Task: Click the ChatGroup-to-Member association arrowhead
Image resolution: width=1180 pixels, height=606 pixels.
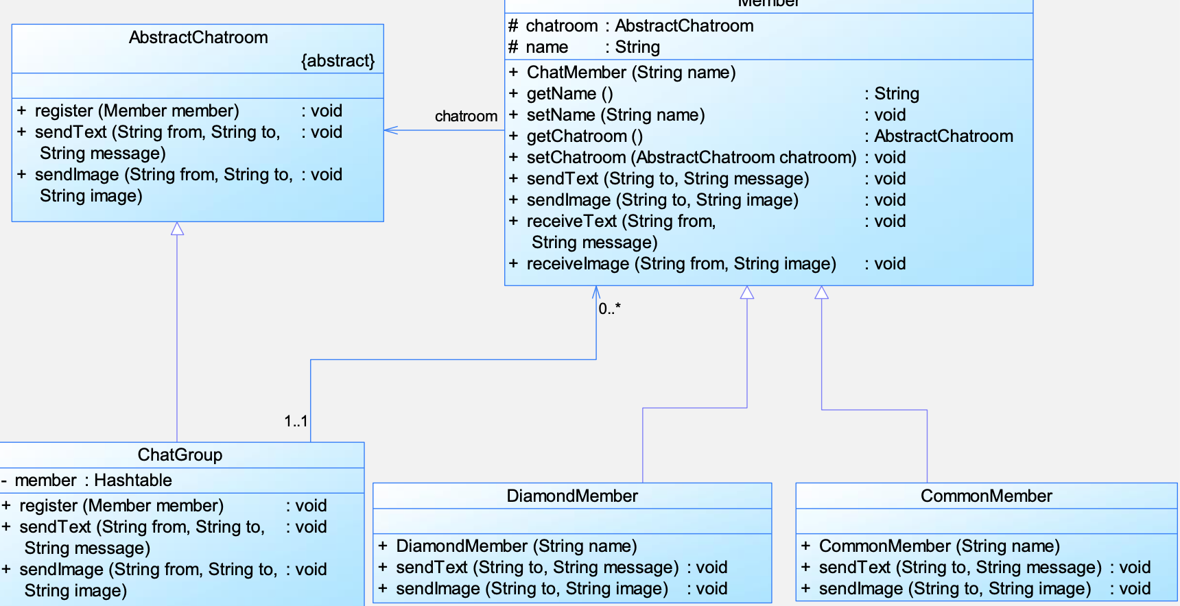Action: tap(595, 293)
